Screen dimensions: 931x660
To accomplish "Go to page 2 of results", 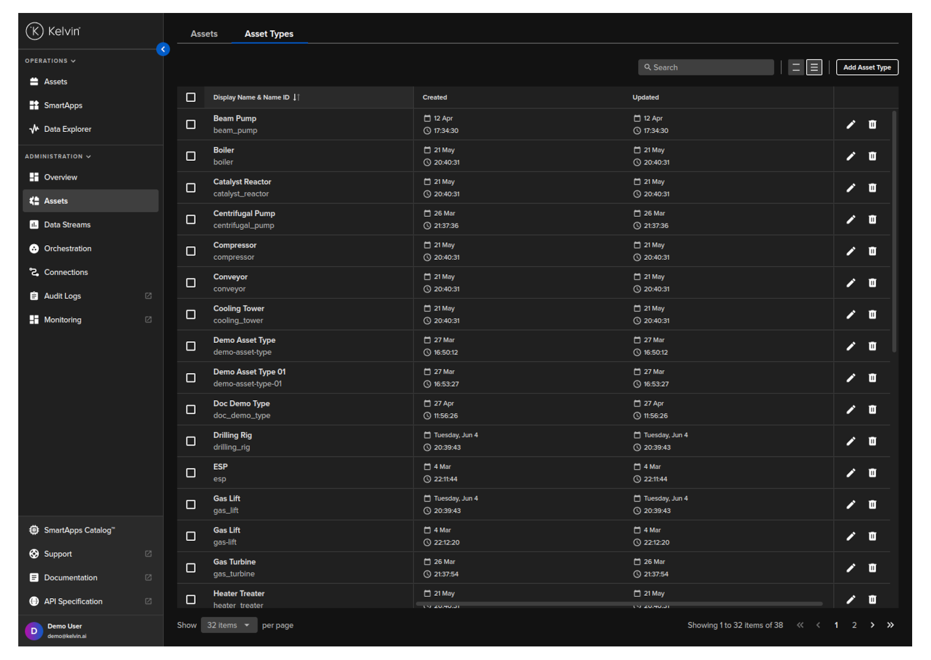I will click(x=854, y=625).
